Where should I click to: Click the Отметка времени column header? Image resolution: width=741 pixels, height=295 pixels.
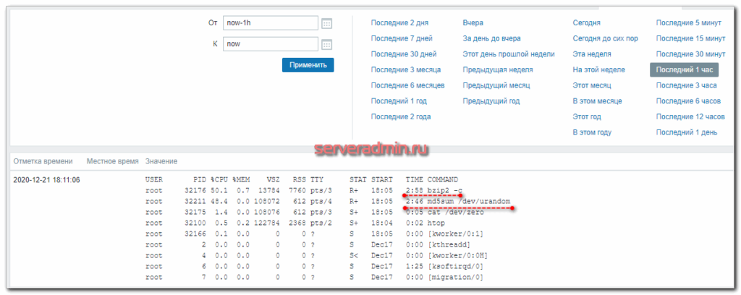point(43,161)
